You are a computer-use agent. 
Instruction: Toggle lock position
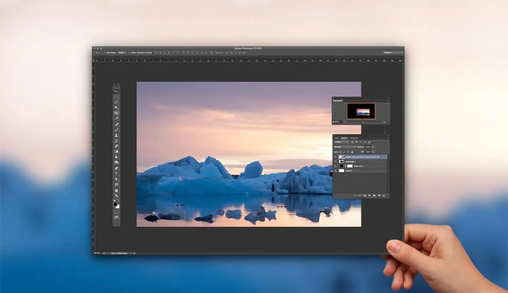tap(348, 152)
